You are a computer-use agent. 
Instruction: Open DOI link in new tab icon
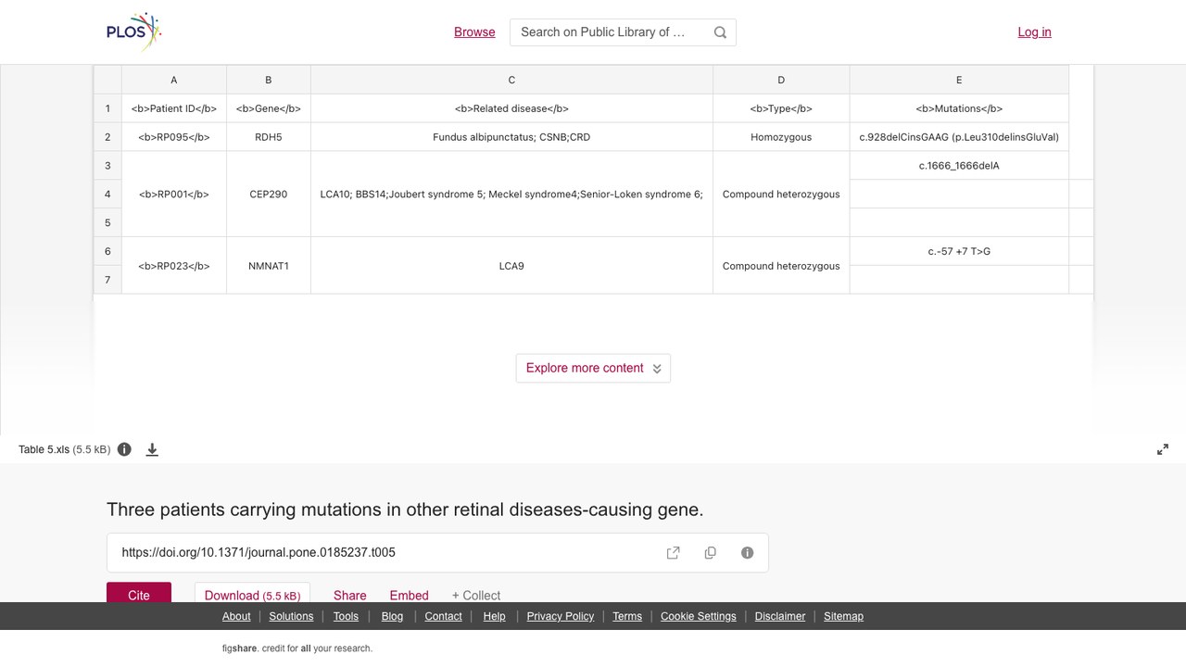click(x=674, y=553)
